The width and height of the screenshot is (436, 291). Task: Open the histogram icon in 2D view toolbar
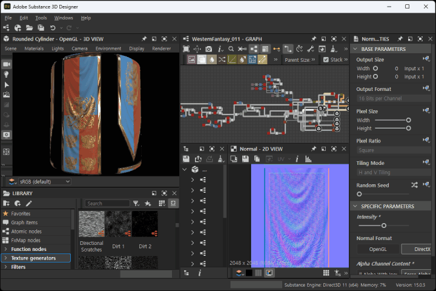tap(308, 159)
